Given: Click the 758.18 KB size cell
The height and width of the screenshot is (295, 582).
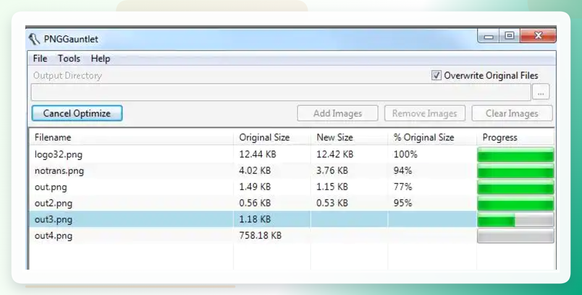Looking at the screenshot, I should (260, 236).
